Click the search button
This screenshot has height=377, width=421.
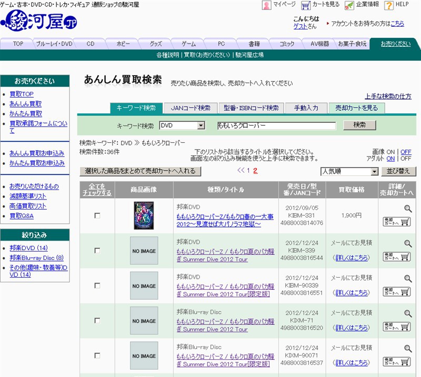[359, 125]
